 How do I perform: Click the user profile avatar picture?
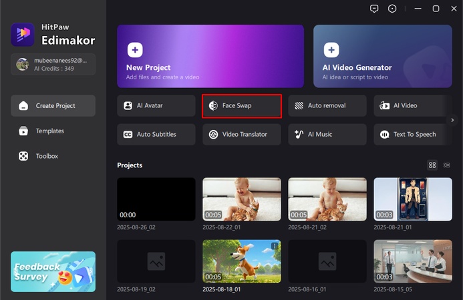[23, 64]
